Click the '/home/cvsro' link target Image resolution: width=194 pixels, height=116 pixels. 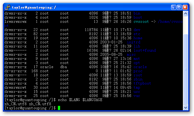pos(170,22)
